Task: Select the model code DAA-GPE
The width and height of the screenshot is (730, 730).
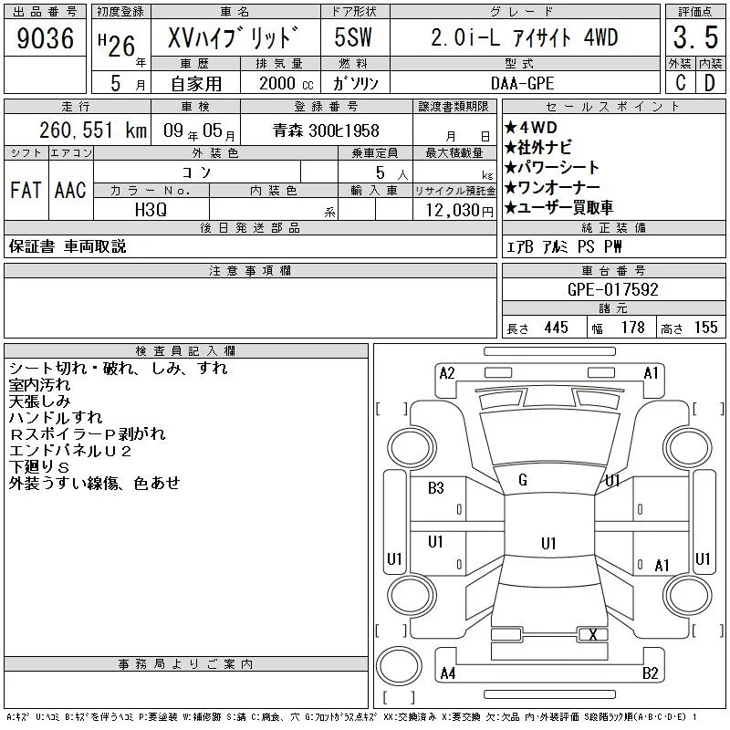Action: coord(522,83)
